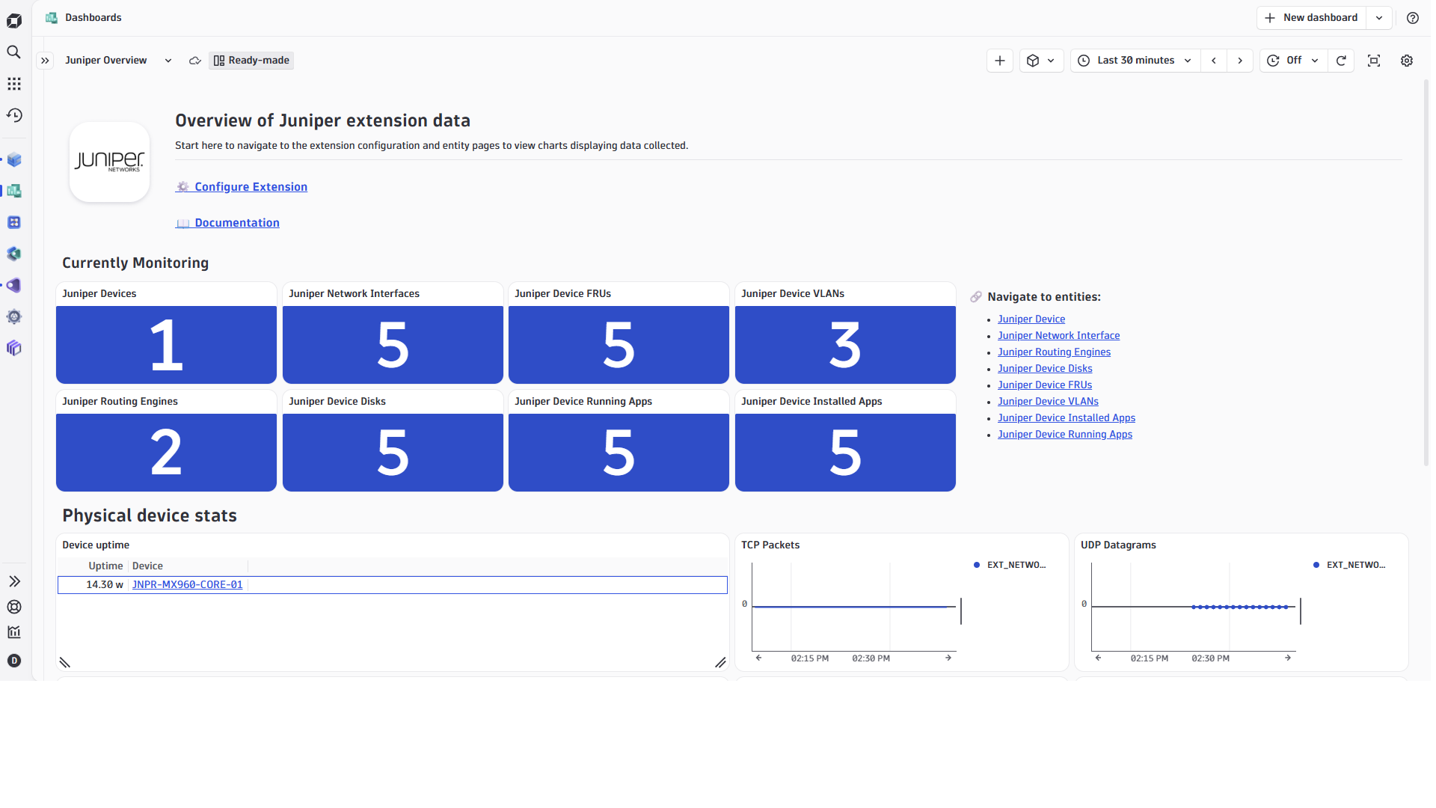1436x808 pixels.
Task: Enter fullscreen presentation mode icon
Action: (1374, 61)
